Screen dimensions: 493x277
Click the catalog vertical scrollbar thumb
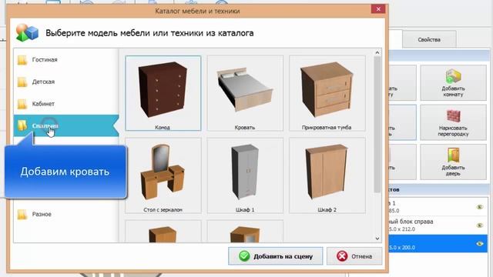(x=377, y=125)
